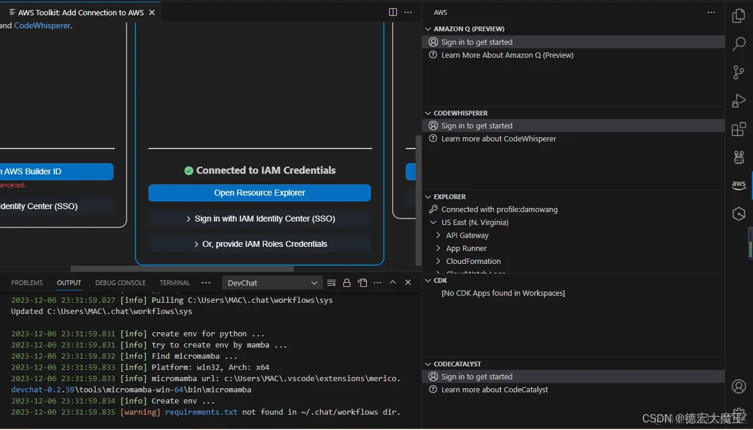The height and width of the screenshot is (430, 753).
Task: Close the bottom panel
Action: [x=408, y=283]
